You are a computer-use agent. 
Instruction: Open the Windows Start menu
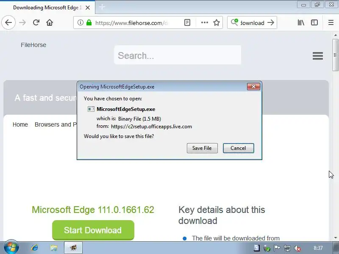[x=11, y=248]
